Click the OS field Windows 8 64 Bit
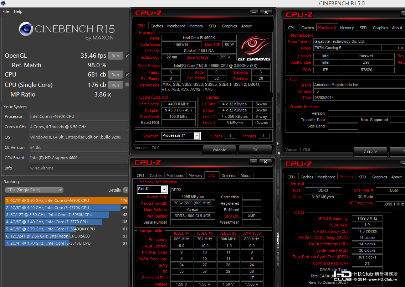405x287 pixels. pyautogui.click(x=78, y=137)
